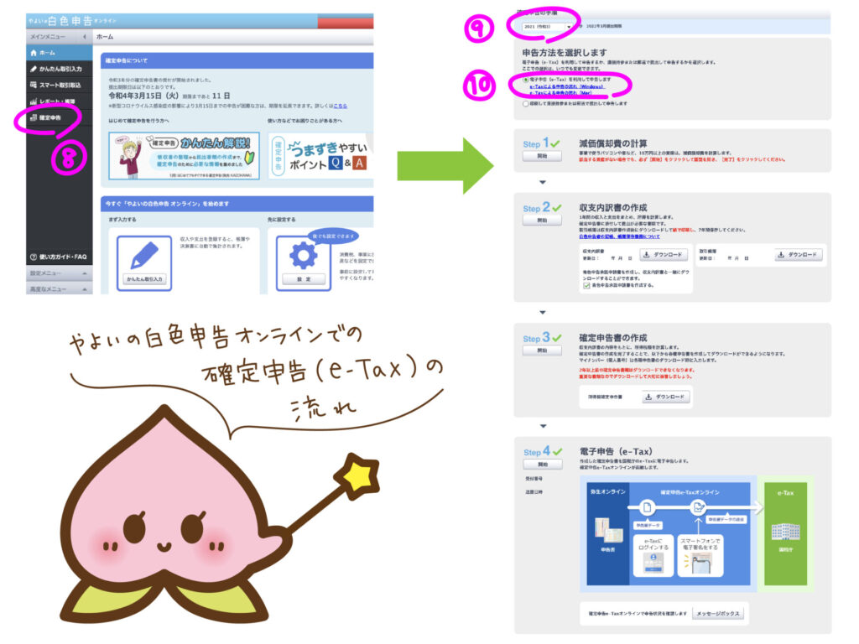This screenshot has height=644, width=859.
Task: Open スマート取引取込 in the sidebar menu
Action: (59, 85)
